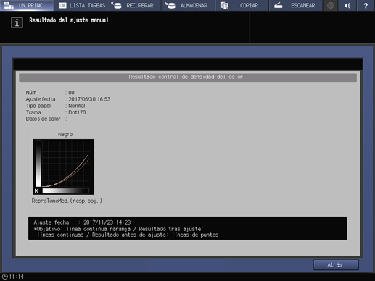Click the 'Trama' value Dot170
Image resolution: width=375 pixels, height=281 pixels.
[x=77, y=112]
